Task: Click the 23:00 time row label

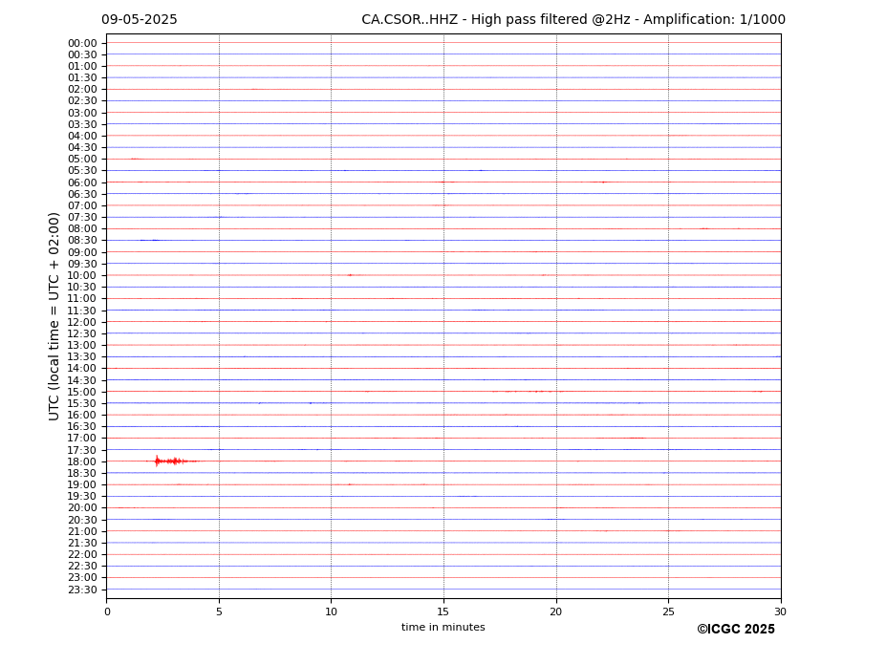Action: pos(82,578)
